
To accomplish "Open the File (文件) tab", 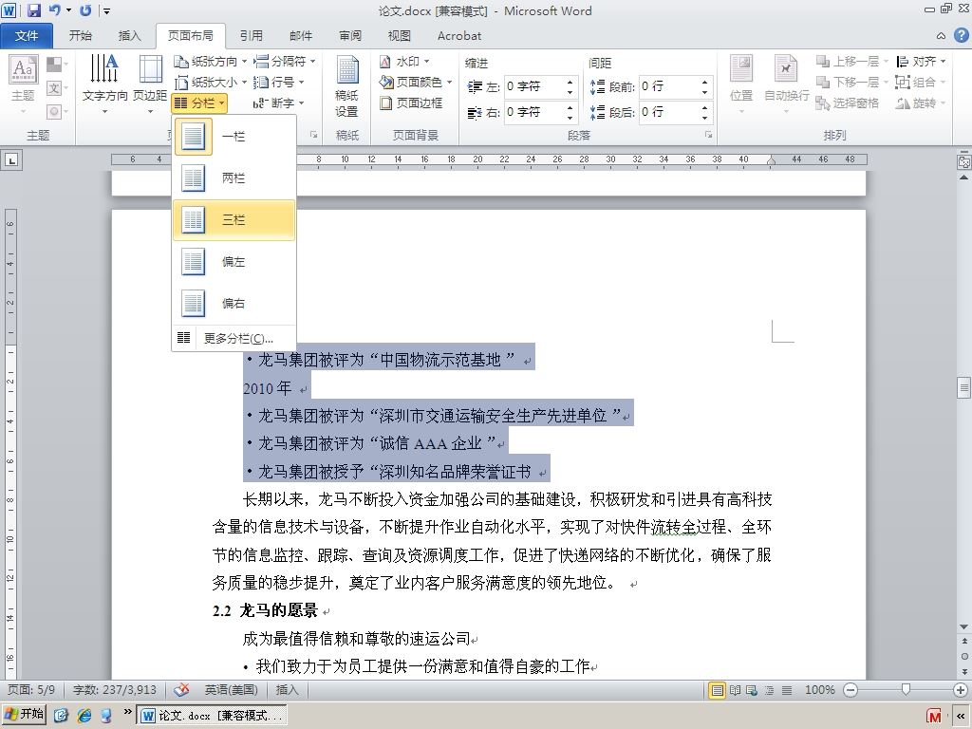I will [27, 36].
